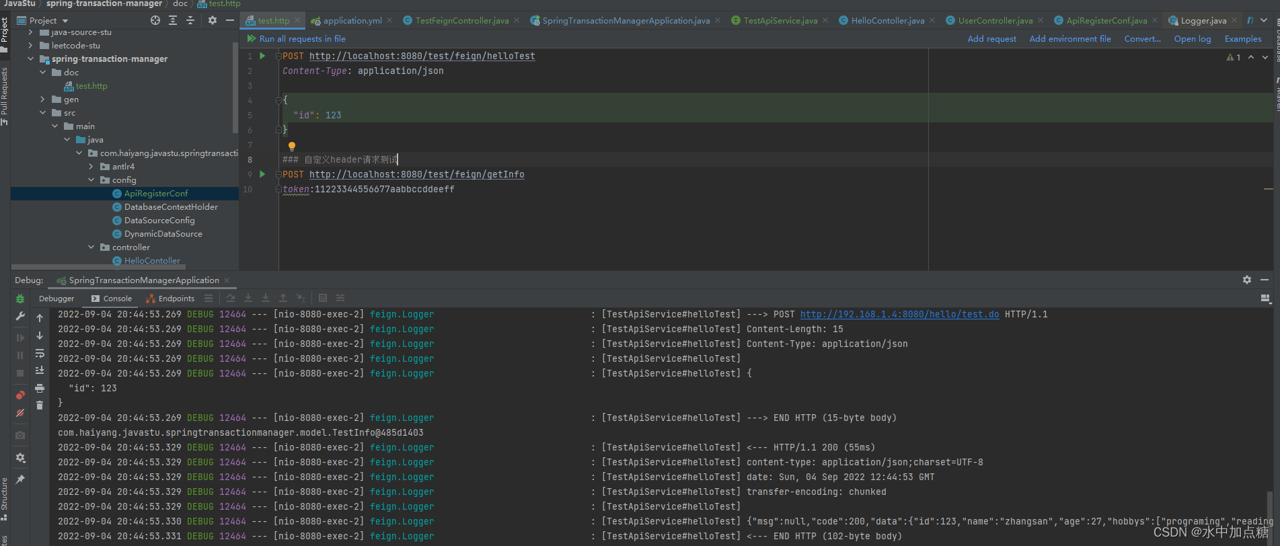
Task: Collapse the src folder
Action: coord(42,113)
